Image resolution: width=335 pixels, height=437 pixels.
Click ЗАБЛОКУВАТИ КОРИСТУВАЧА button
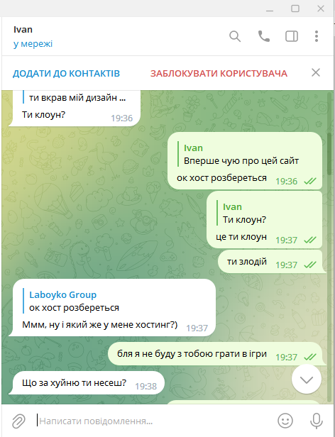click(x=219, y=73)
